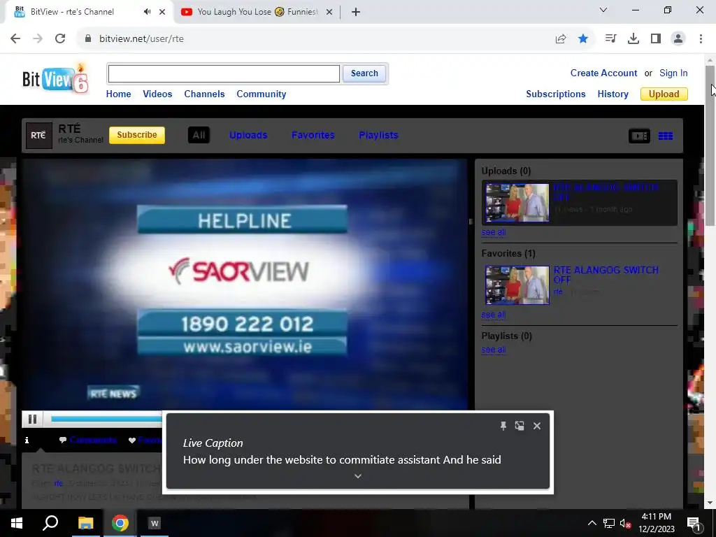Open Chrome side panel
Screen dimensions: 716x537
coord(656,39)
